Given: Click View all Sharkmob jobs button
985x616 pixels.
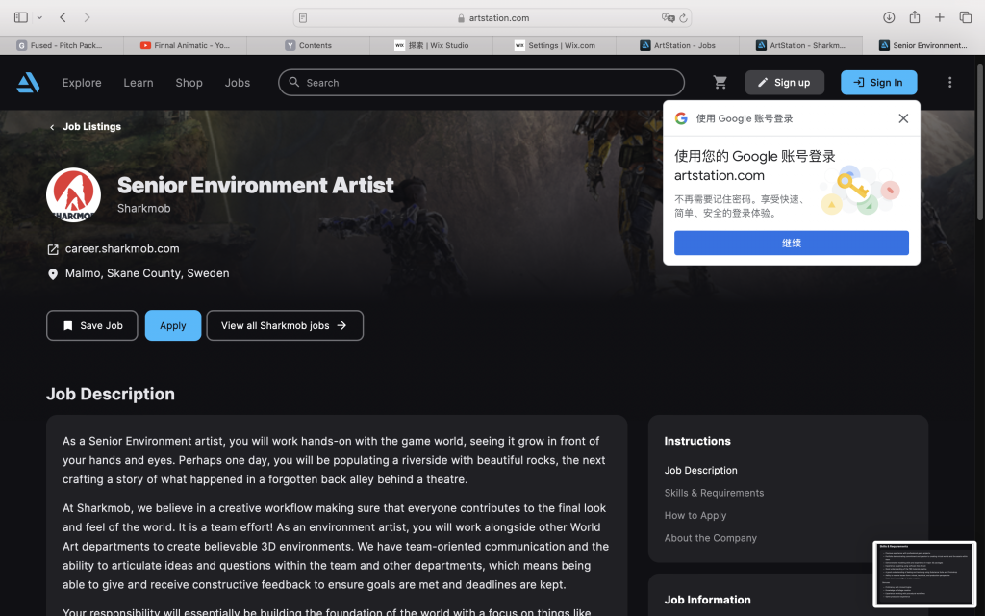Looking at the screenshot, I should point(285,325).
